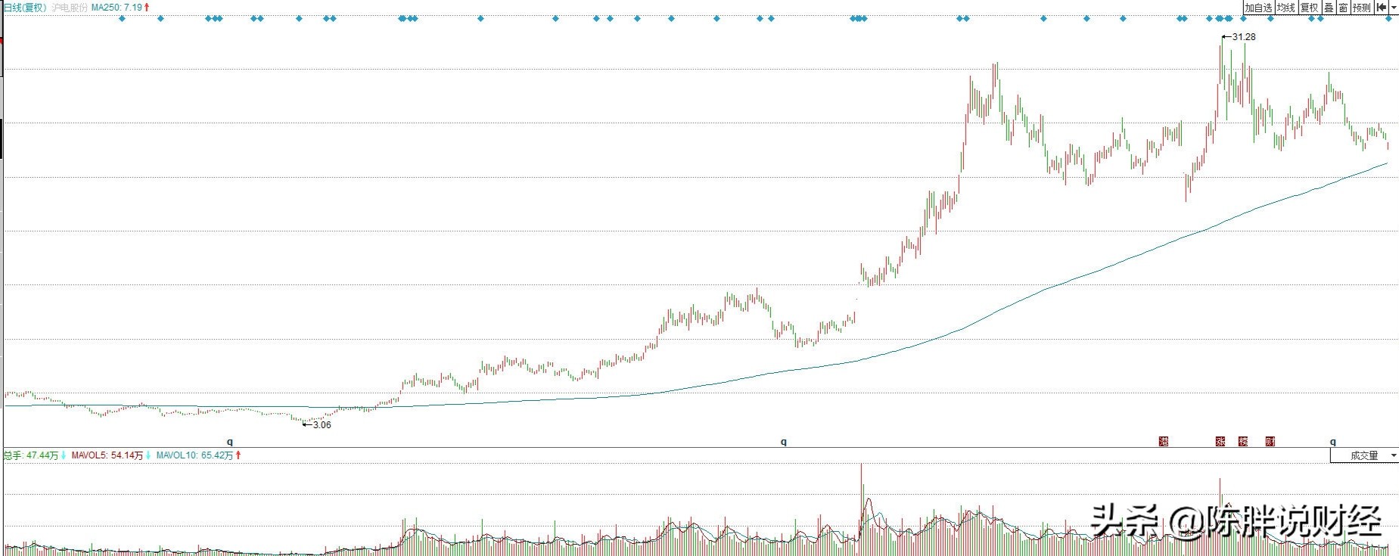Screen dimensions: 1399x556
Task: Click the 榜 marker icon below the chart
Action: coord(1243,442)
